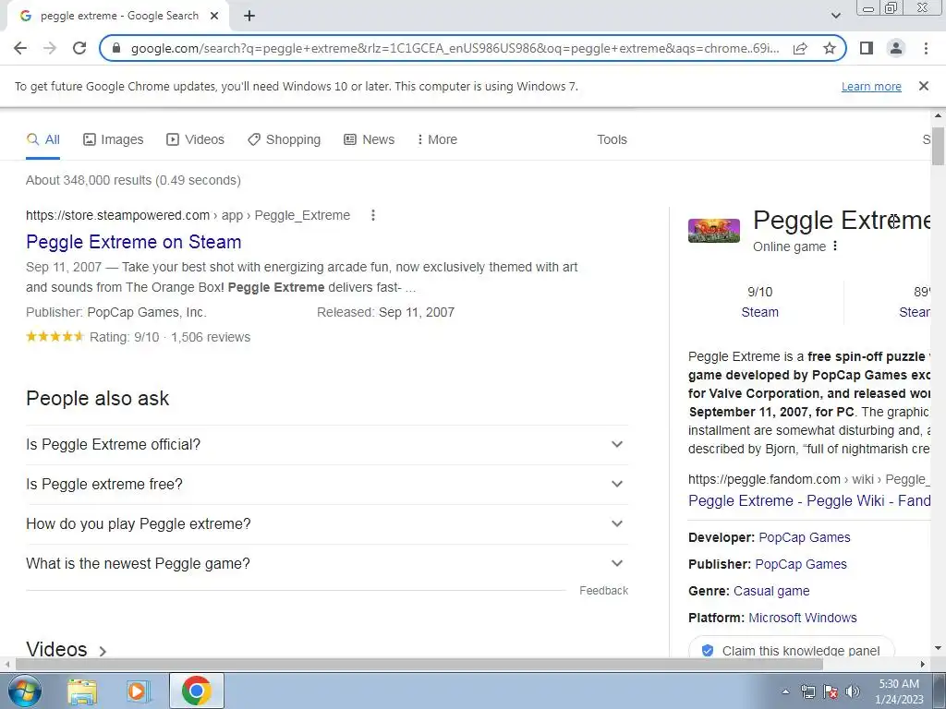Image resolution: width=946 pixels, height=709 pixels.
Task: Switch to Shopping search results
Action: pos(285,139)
